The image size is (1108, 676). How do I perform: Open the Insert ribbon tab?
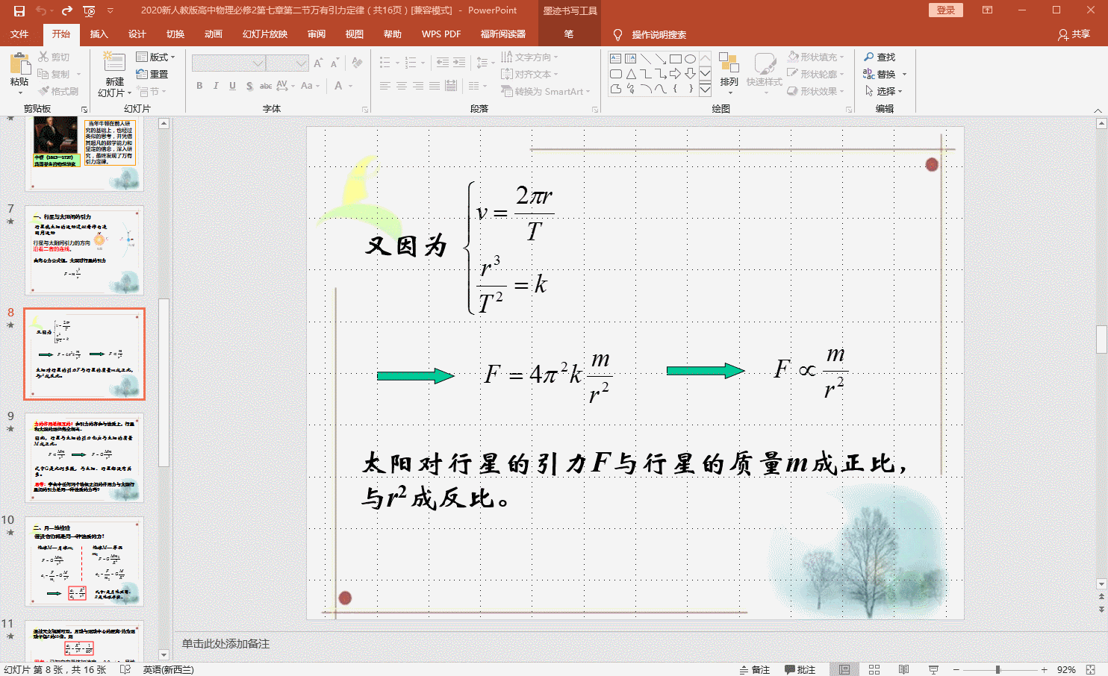tap(99, 34)
